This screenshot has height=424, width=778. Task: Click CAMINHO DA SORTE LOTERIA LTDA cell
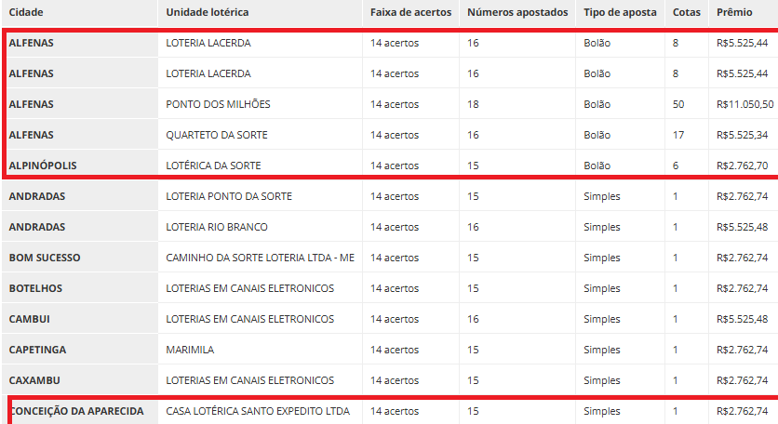(260, 258)
